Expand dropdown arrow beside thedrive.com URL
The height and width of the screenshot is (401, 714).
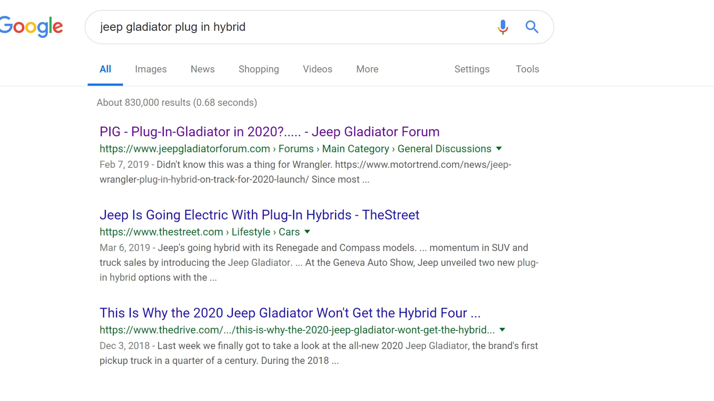pos(502,330)
